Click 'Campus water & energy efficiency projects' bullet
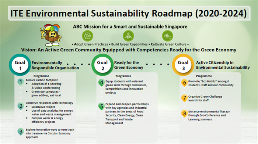The height and width of the screenshot is (144, 258). 47,120
